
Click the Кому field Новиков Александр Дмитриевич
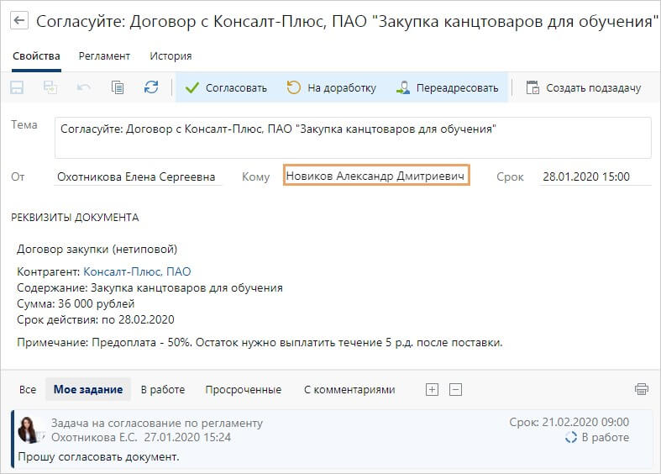376,176
